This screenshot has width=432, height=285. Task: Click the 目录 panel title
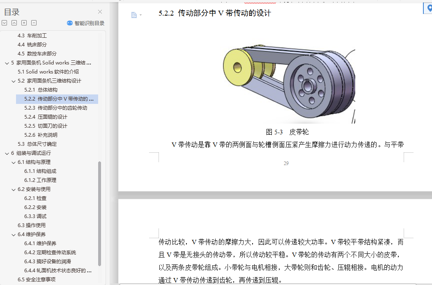point(12,12)
